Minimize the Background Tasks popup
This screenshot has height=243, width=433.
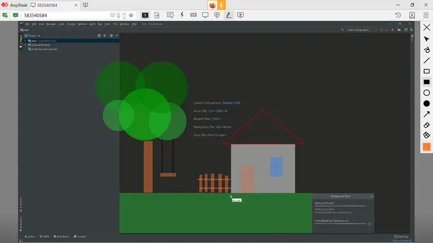pyautogui.click(x=371, y=196)
